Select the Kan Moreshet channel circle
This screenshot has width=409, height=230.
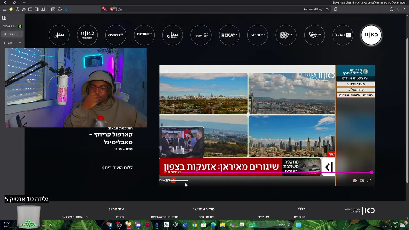[x=144, y=35]
